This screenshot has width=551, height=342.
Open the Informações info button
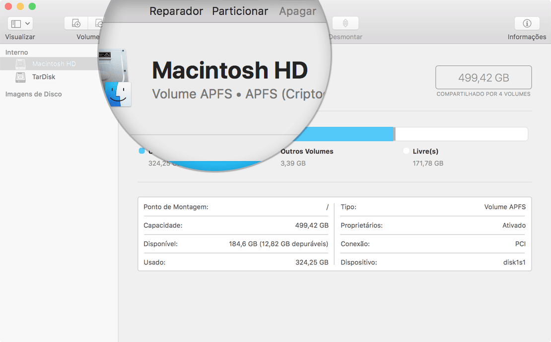tap(527, 23)
